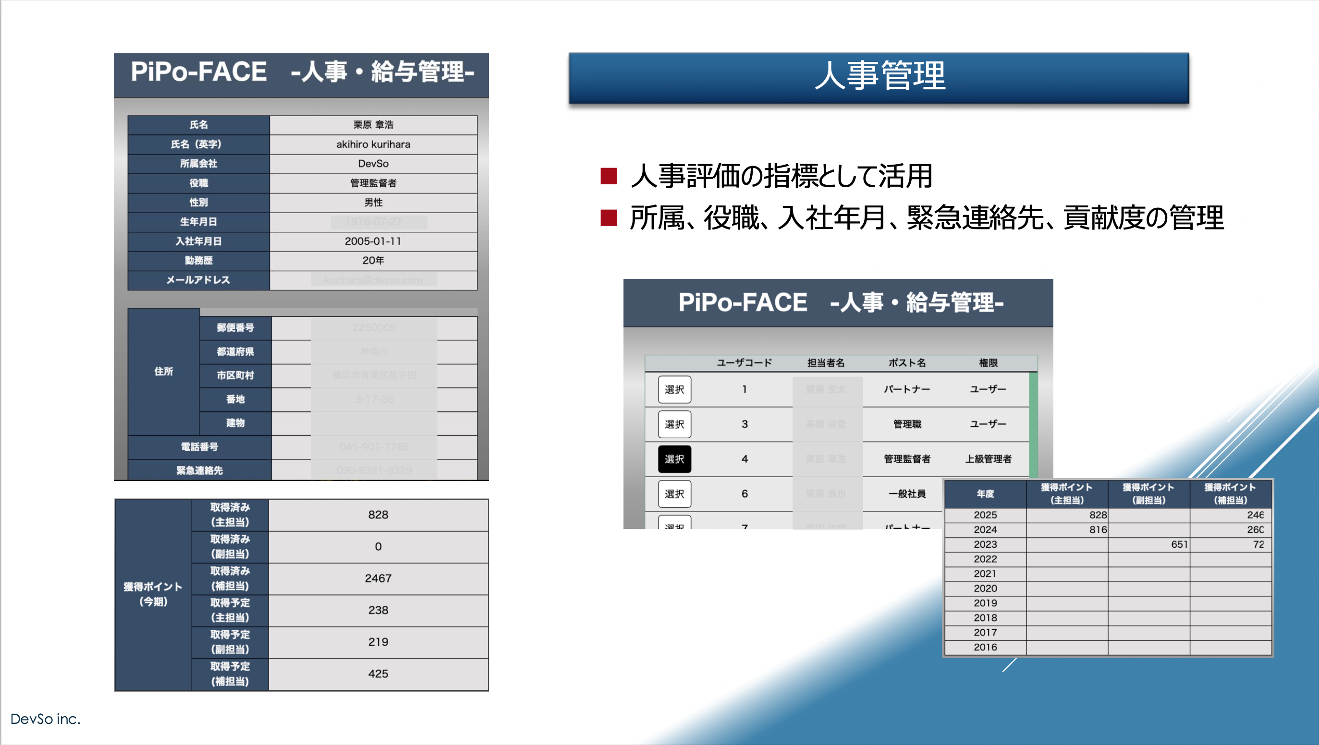This screenshot has height=745, width=1319.
Task: Click the 選択 button for user code 1
Action: [x=674, y=389]
